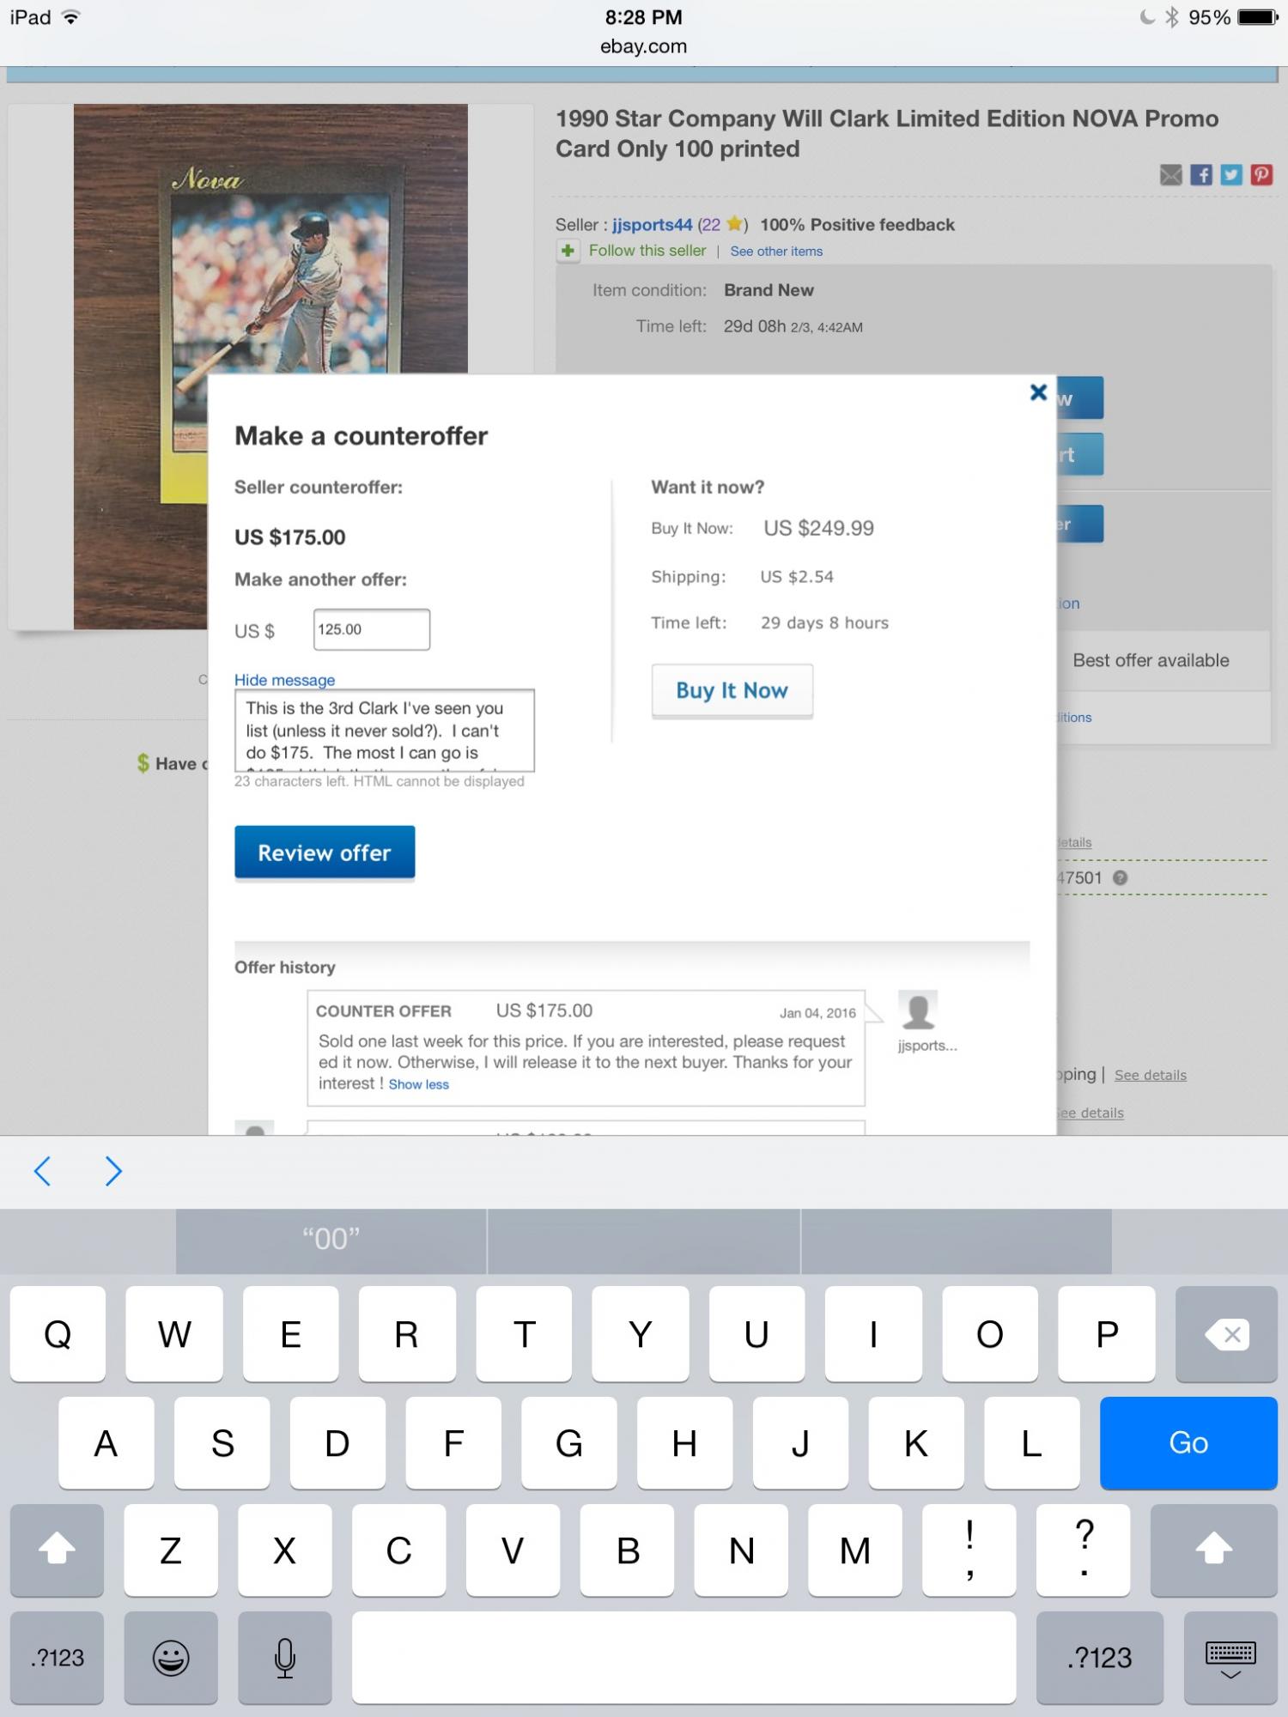Share listing via email icon
The width and height of the screenshot is (1288, 1717).
click(x=1170, y=175)
